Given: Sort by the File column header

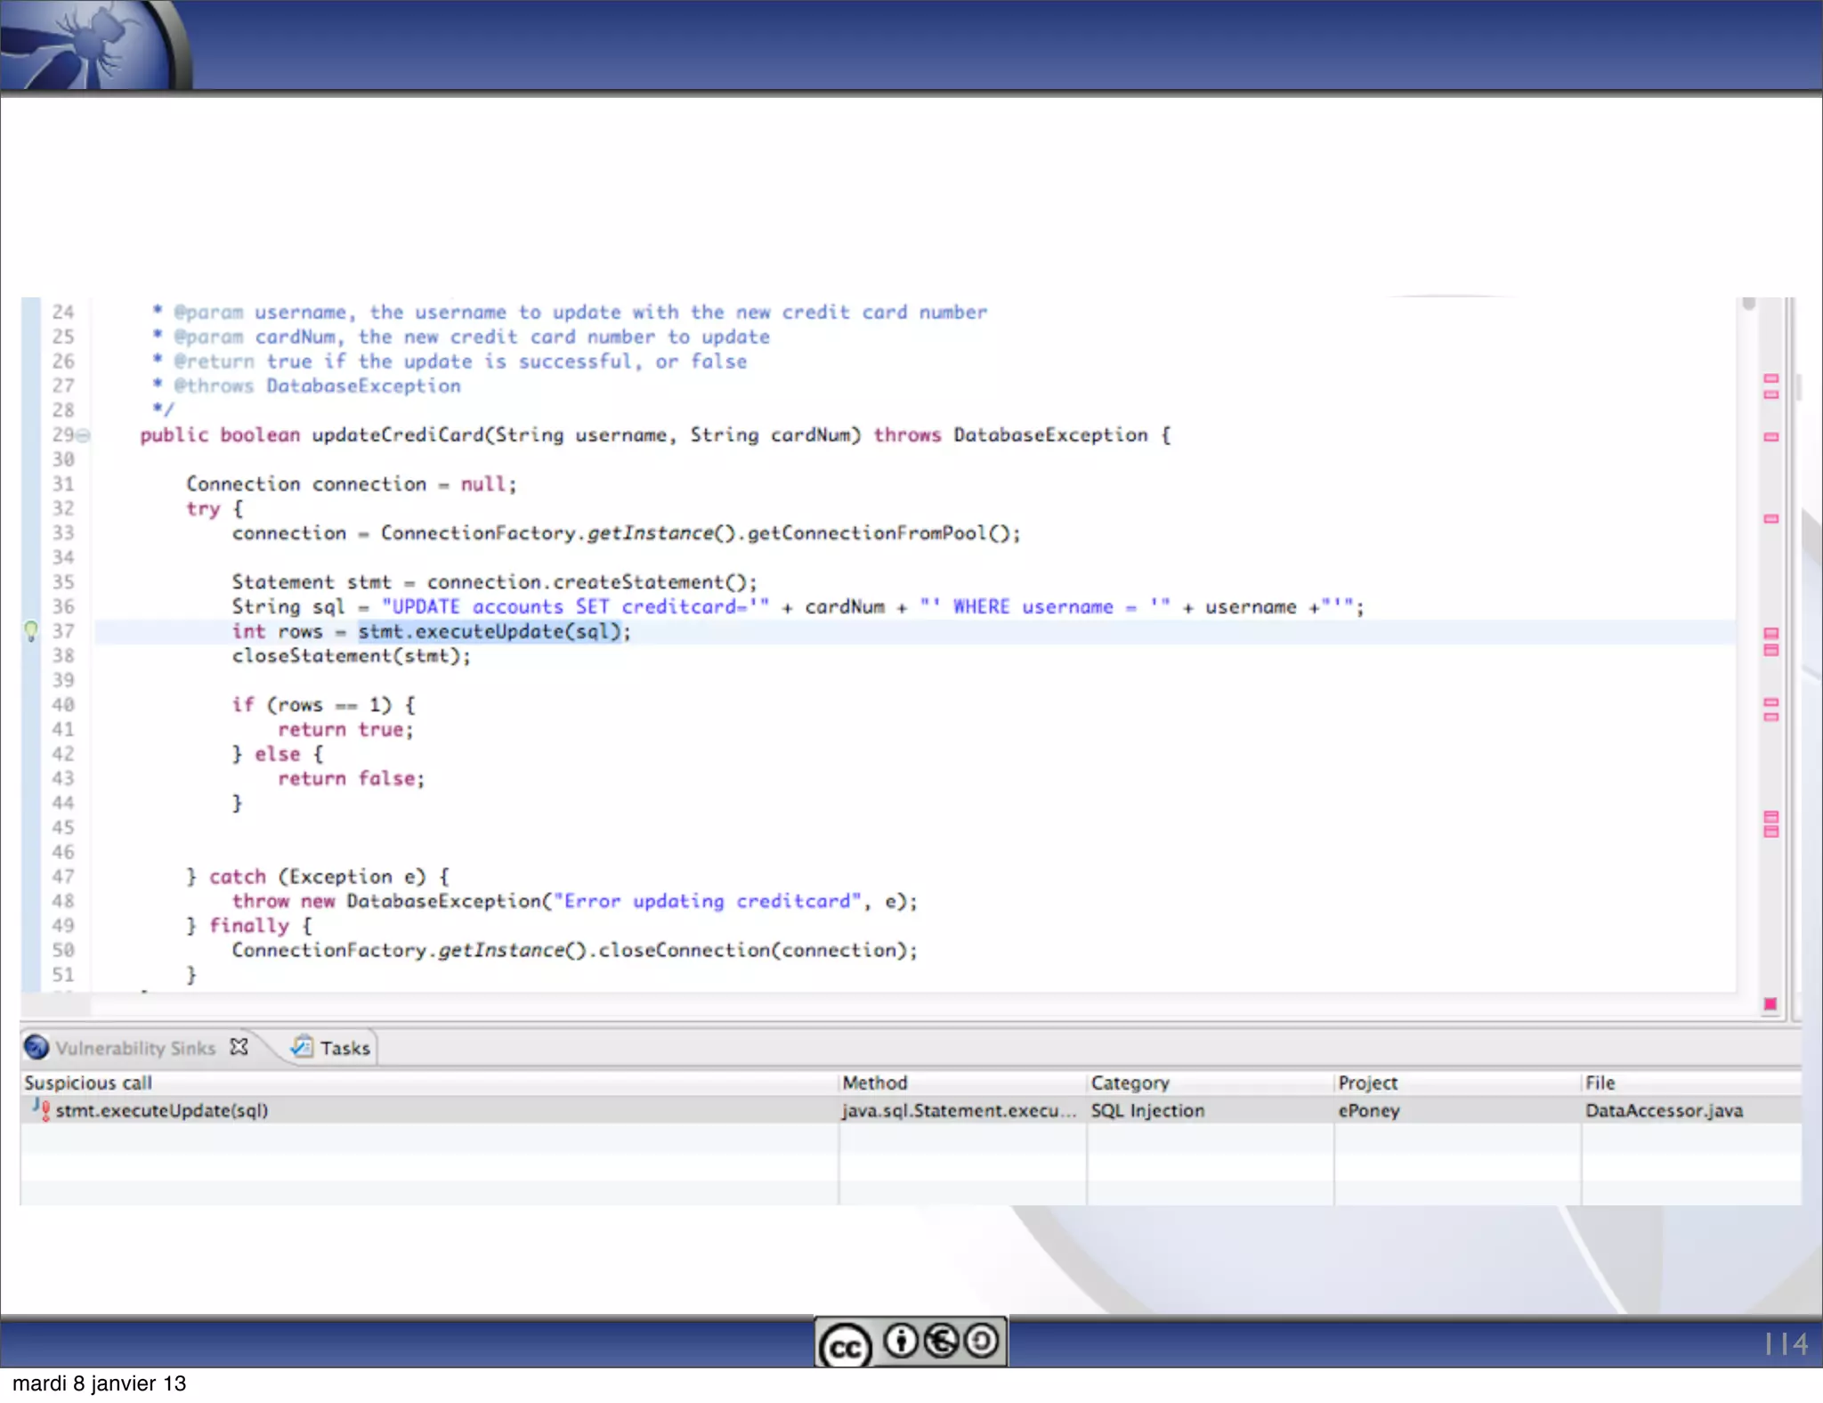Looking at the screenshot, I should click(x=1600, y=1083).
